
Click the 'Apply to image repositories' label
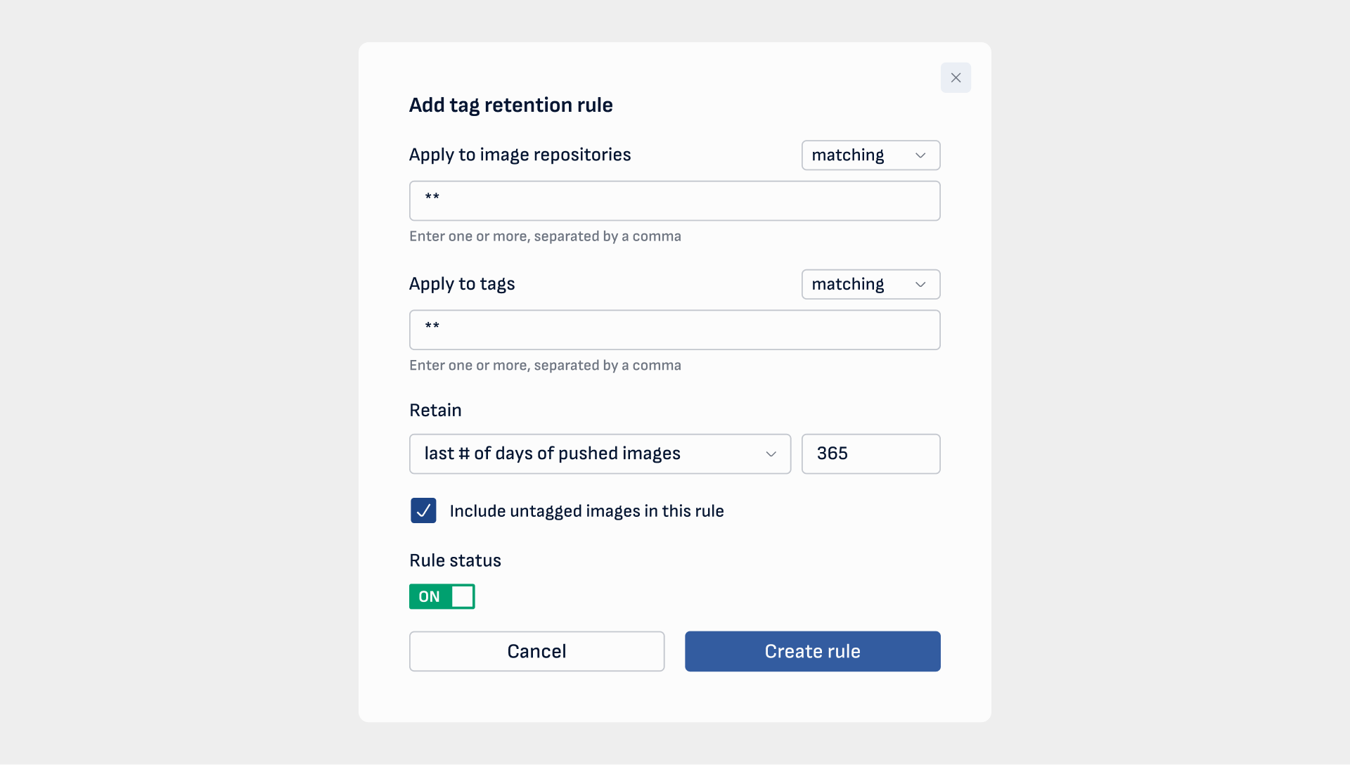pyautogui.click(x=520, y=155)
